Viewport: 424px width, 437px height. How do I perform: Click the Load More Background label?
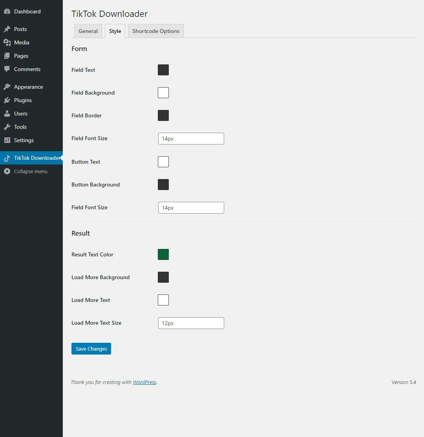point(100,277)
